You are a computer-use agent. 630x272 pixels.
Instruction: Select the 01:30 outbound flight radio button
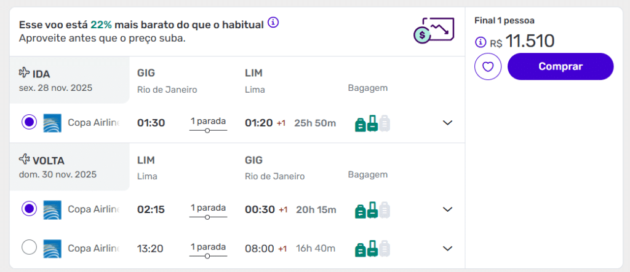click(29, 122)
